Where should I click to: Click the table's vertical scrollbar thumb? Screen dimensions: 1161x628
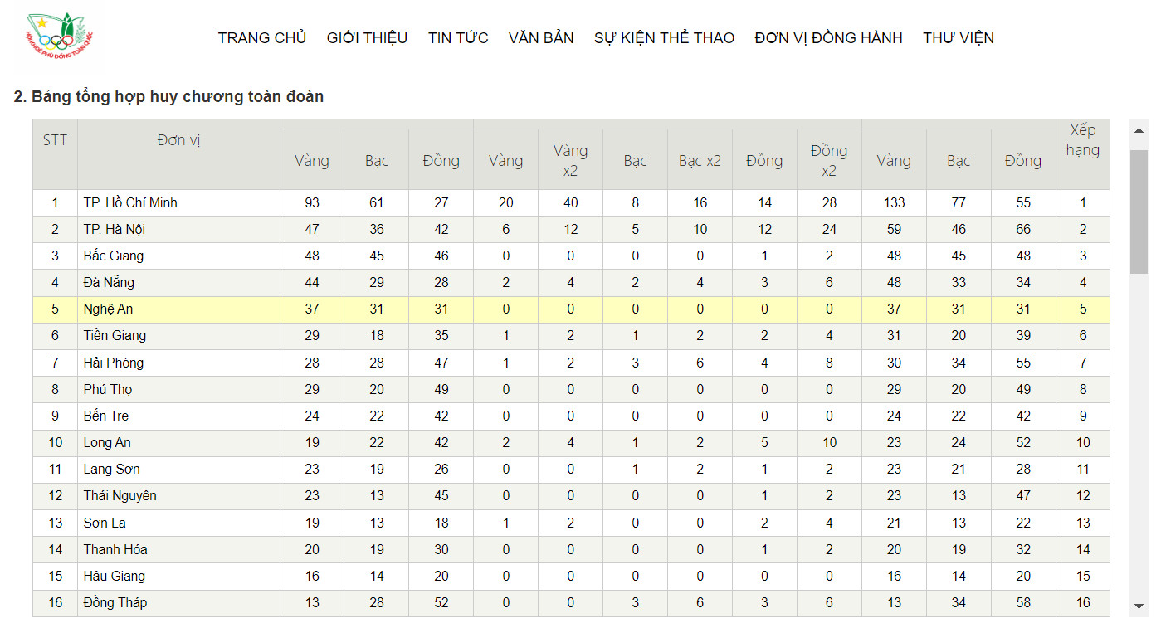click(x=1139, y=212)
